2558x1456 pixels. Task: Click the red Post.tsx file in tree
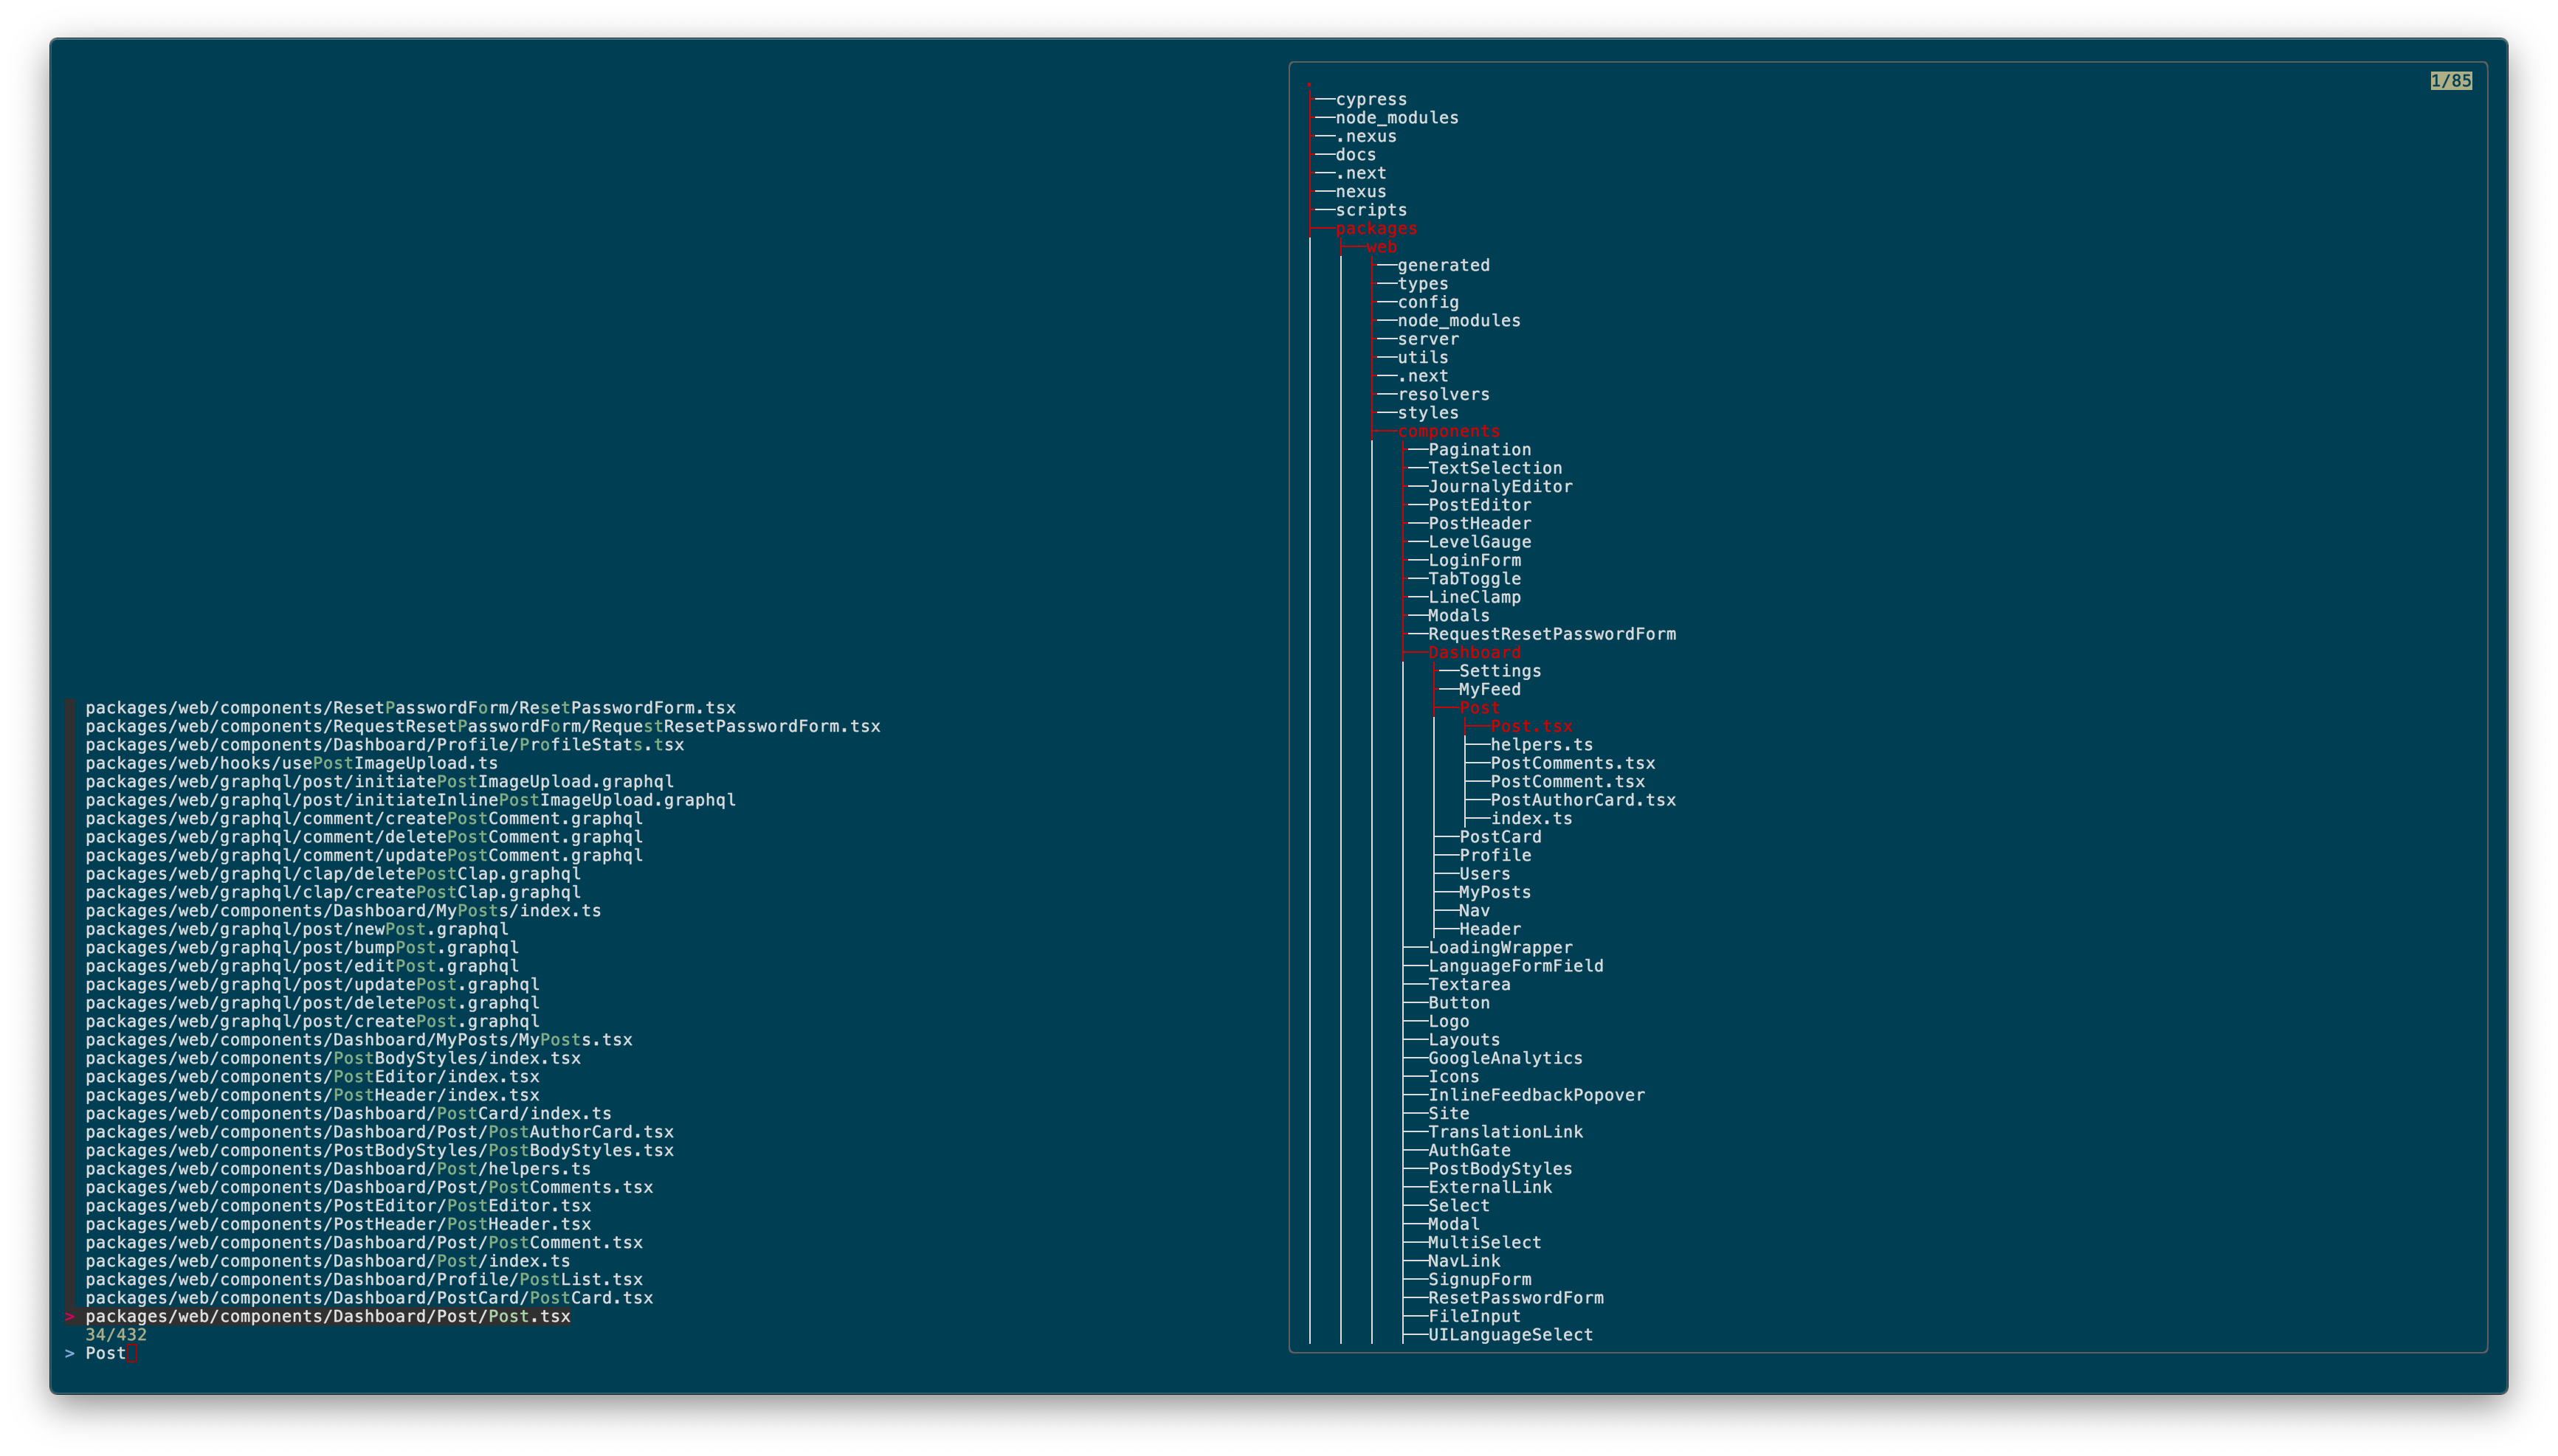(x=1531, y=727)
